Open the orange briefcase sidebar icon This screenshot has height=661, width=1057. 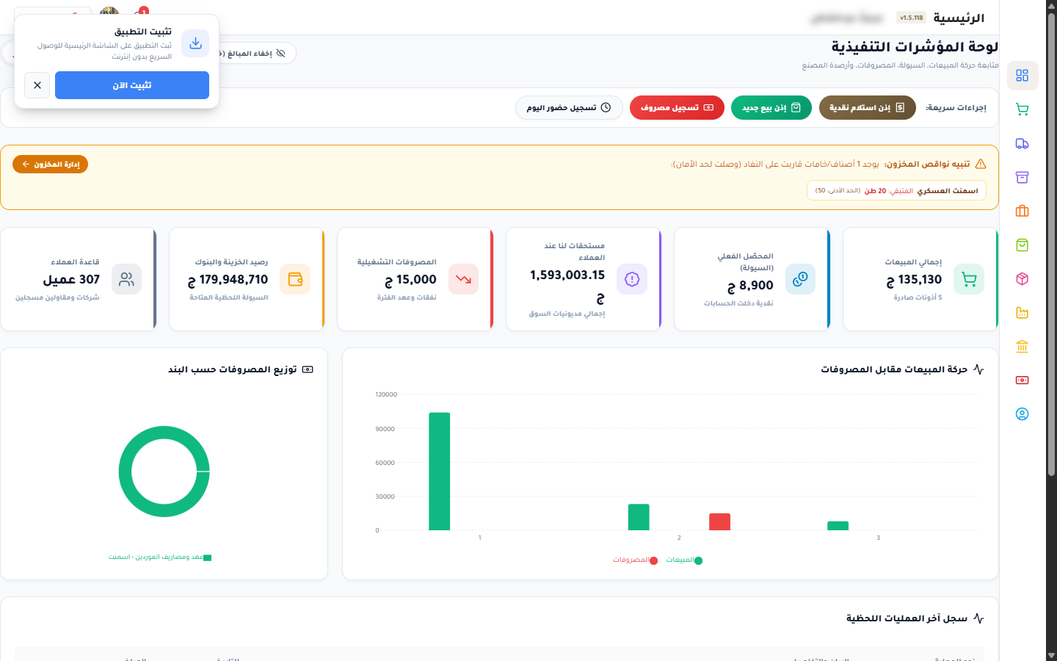[x=1022, y=211]
